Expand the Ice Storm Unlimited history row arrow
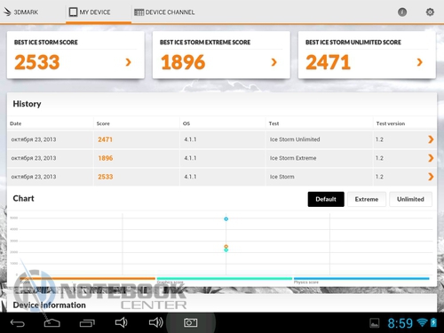Image resolution: width=444 pixels, height=333 pixels. [x=431, y=139]
